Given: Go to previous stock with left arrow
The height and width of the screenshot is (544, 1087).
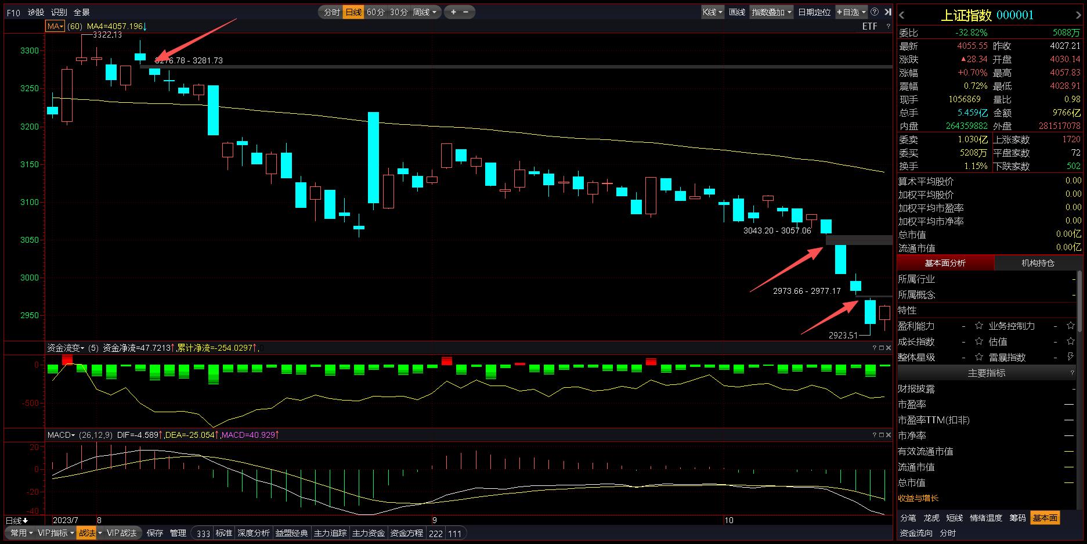Looking at the screenshot, I should point(902,15).
